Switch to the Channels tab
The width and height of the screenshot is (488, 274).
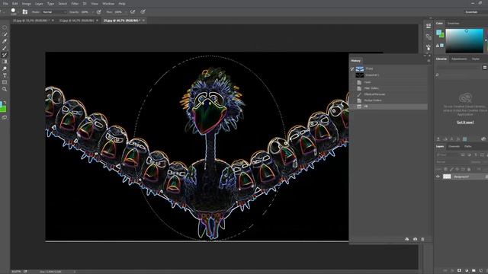tap(454, 146)
